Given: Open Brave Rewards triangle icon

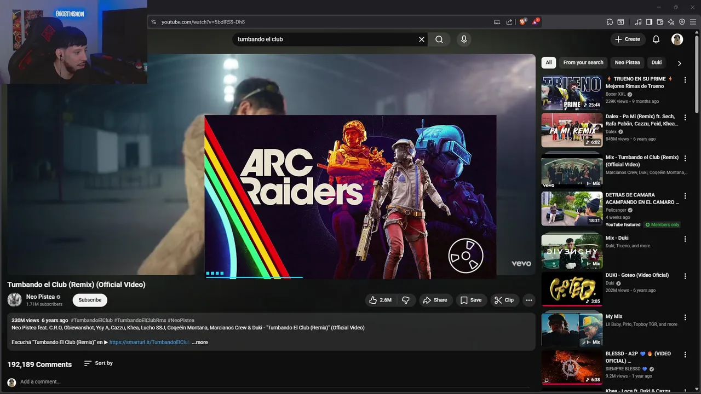Looking at the screenshot, I should click(x=536, y=22).
